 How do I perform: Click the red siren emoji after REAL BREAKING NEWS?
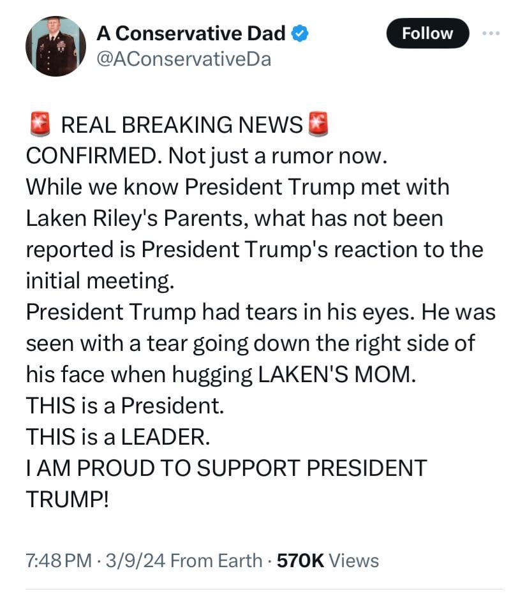point(318,124)
